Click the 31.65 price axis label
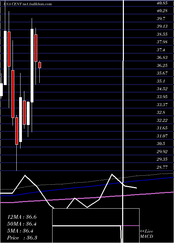Image resolution: width=174 pixels, height=243 pixels. (x=162, y=128)
